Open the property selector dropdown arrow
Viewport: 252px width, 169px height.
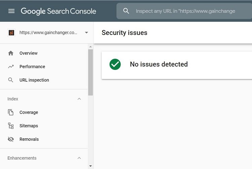pos(86,33)
